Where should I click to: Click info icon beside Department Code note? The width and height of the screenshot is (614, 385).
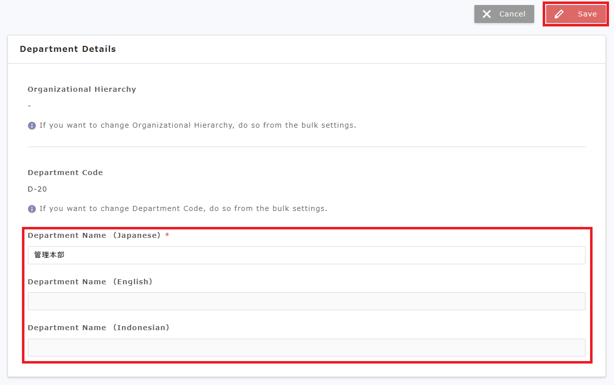32,209
